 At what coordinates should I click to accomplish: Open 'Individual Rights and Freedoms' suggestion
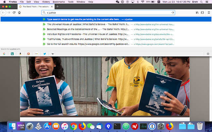tap(106, 34)
